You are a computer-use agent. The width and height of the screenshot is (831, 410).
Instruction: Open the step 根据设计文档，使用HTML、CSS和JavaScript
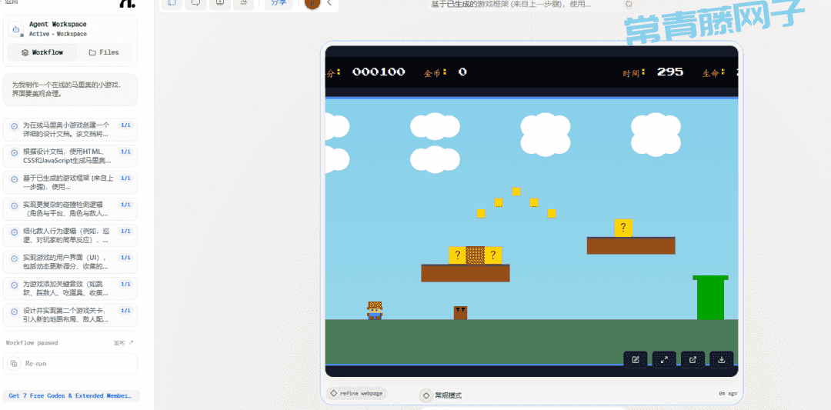(70, 156)
